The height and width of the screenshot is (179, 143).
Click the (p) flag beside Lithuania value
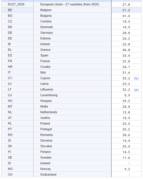136,90
